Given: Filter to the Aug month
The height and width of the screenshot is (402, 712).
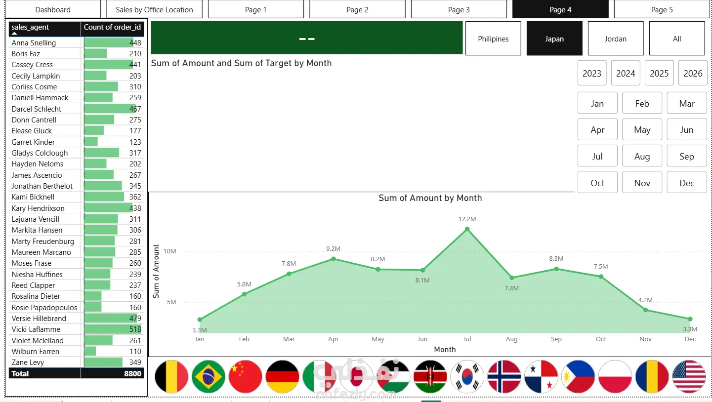Looking at the screenshot, I should [642, 156].
